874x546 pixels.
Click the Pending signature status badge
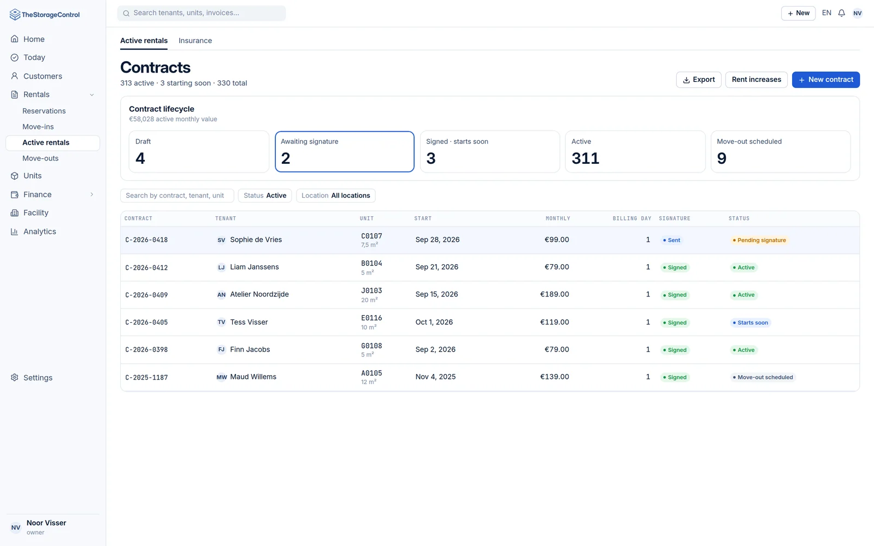pos(759,240)
